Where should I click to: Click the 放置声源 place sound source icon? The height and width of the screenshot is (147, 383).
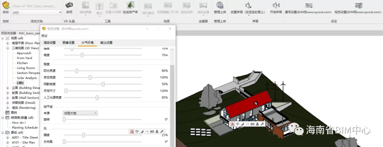(x=248, y=5)
